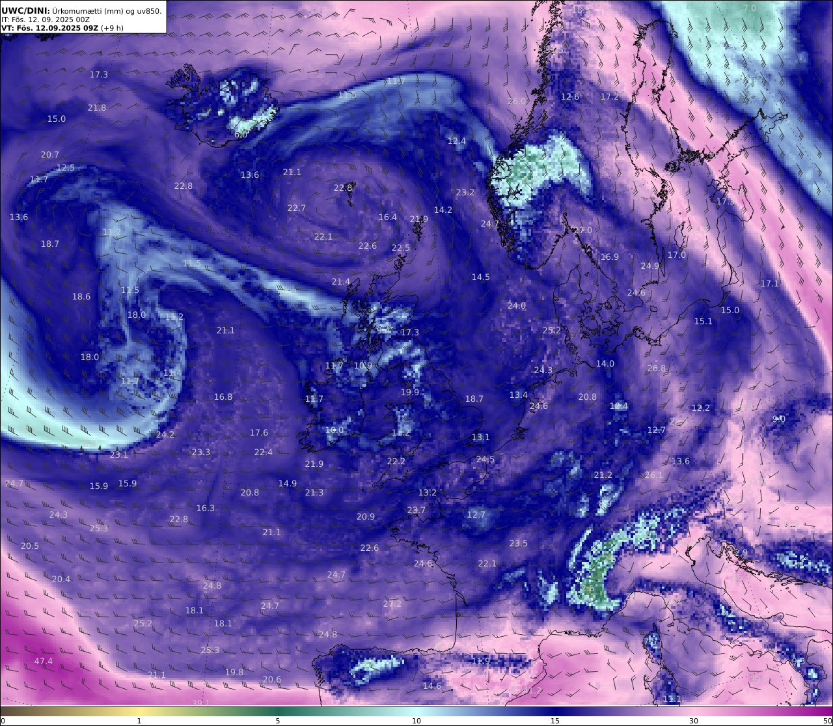The width and height of the screenshot is (833, 726).
Task: Click the 13.1 value on the map
Action: [481, 437]
